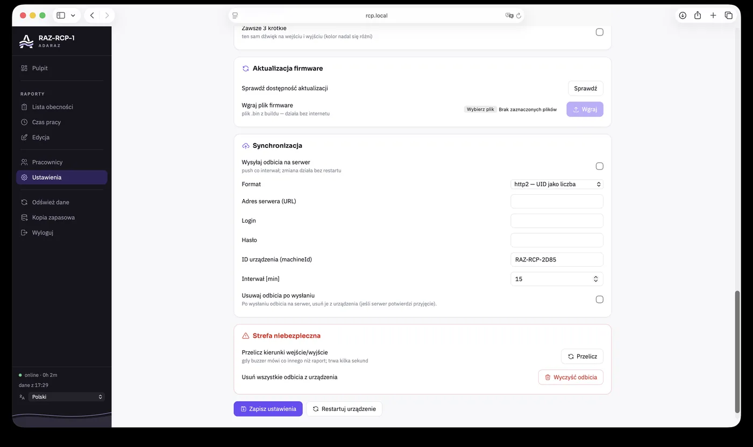Open Safari downloads icon
Screen dimensions: 753x447
pos(683,16)
